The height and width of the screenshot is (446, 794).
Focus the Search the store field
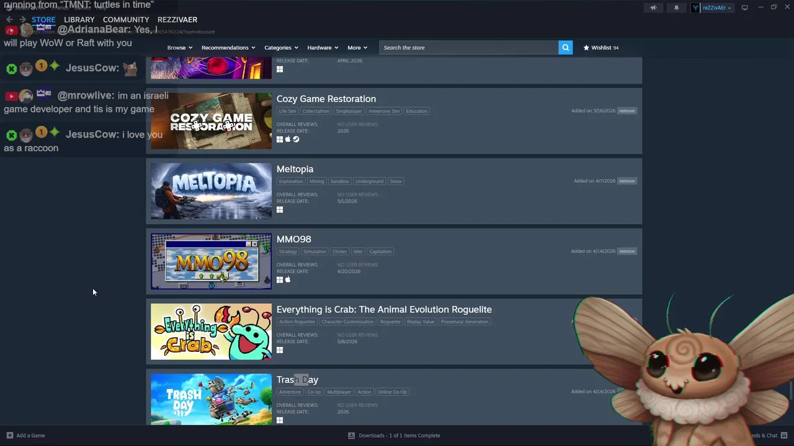[468, 48]
